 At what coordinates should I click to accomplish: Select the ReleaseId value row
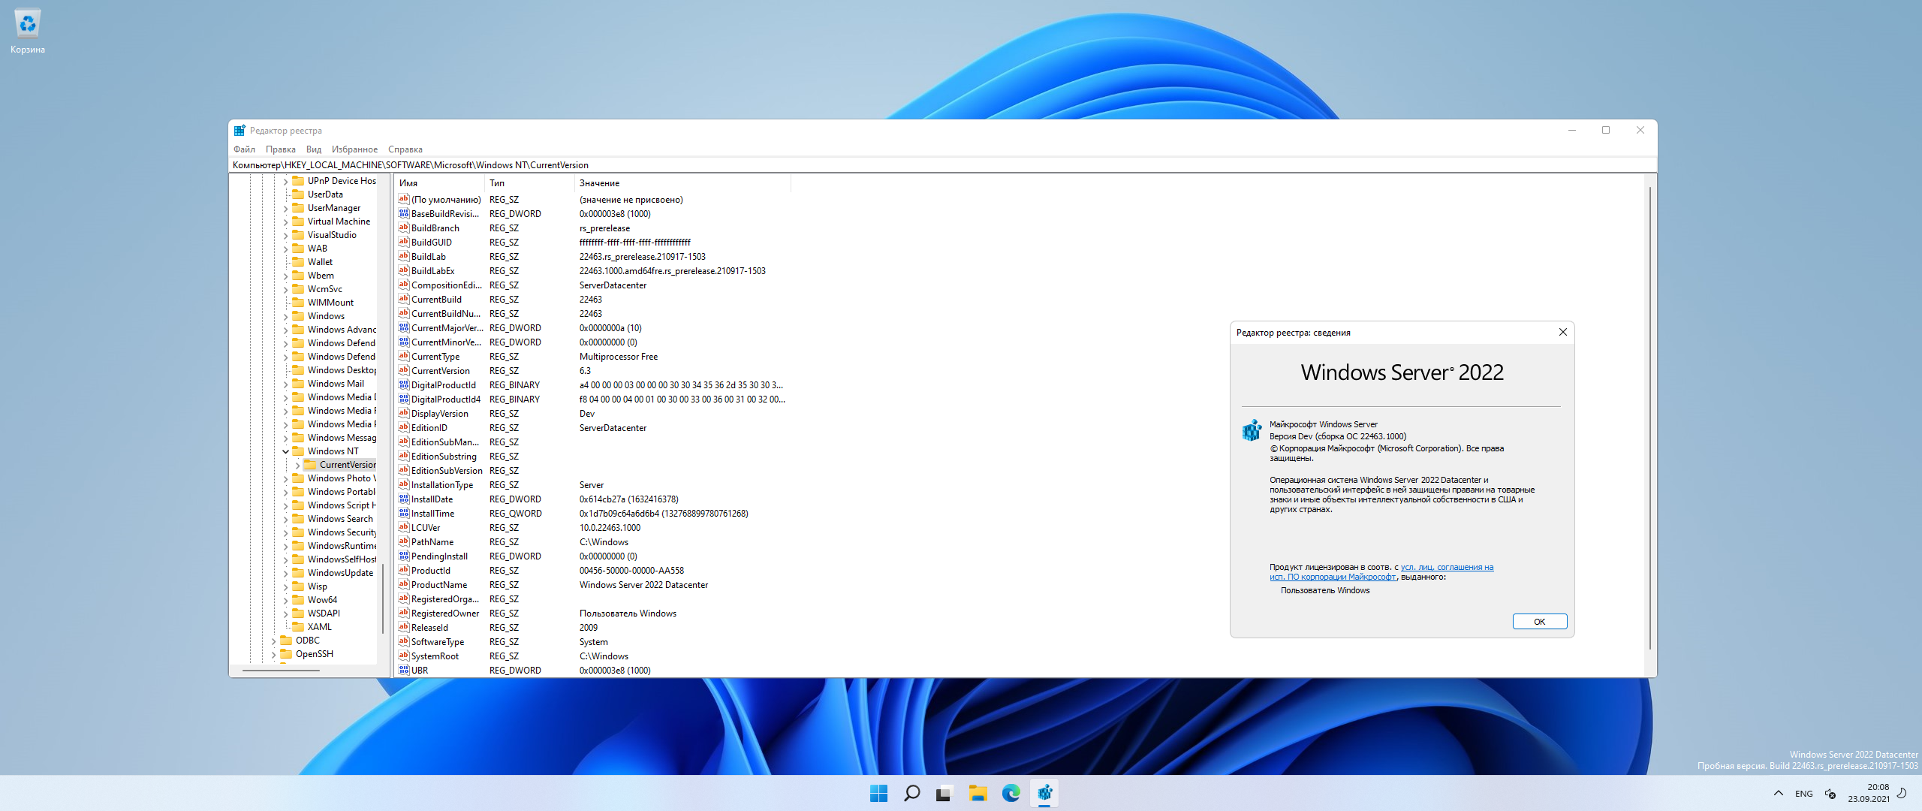[593, 628]
